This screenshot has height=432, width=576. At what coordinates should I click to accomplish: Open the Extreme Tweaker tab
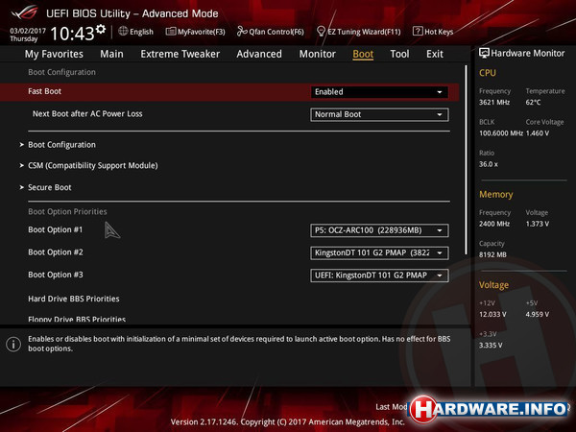pyautogui.click(x=180, y=54)
